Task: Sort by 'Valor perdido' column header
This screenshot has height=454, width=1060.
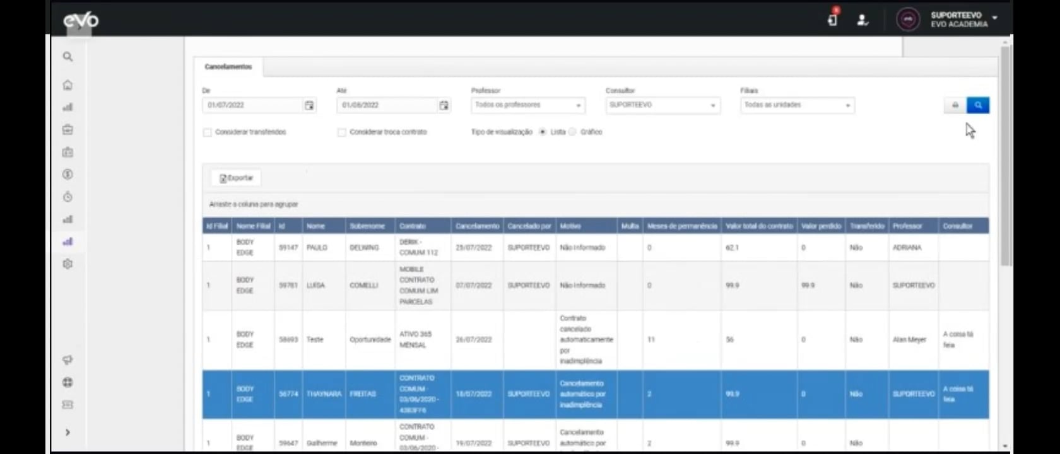Action: [x=821, y=226]
